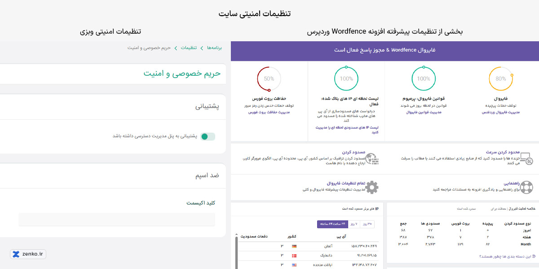Image resolution: width=539 pixels, height=269 pixels.
Task: Open the gear icon for all firewall options
Action: pyautogui.click(x=372, y=187)
